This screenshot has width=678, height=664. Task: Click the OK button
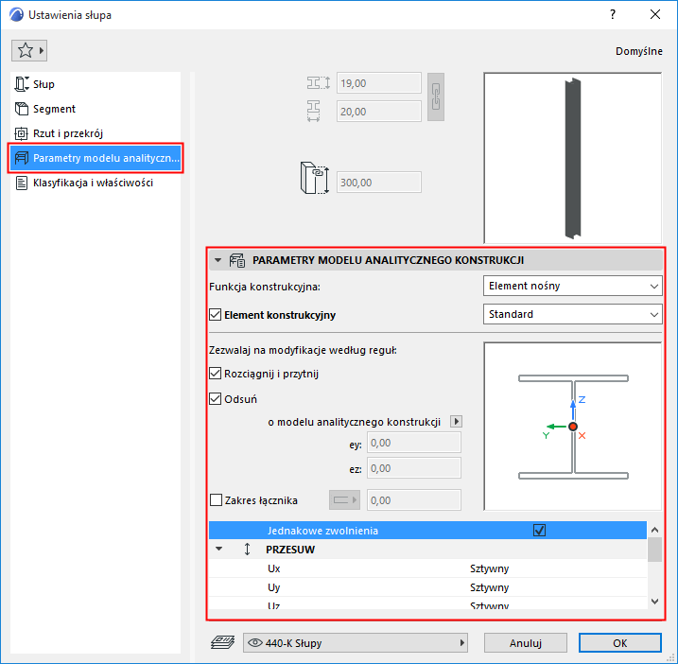[x=620, y=643]
